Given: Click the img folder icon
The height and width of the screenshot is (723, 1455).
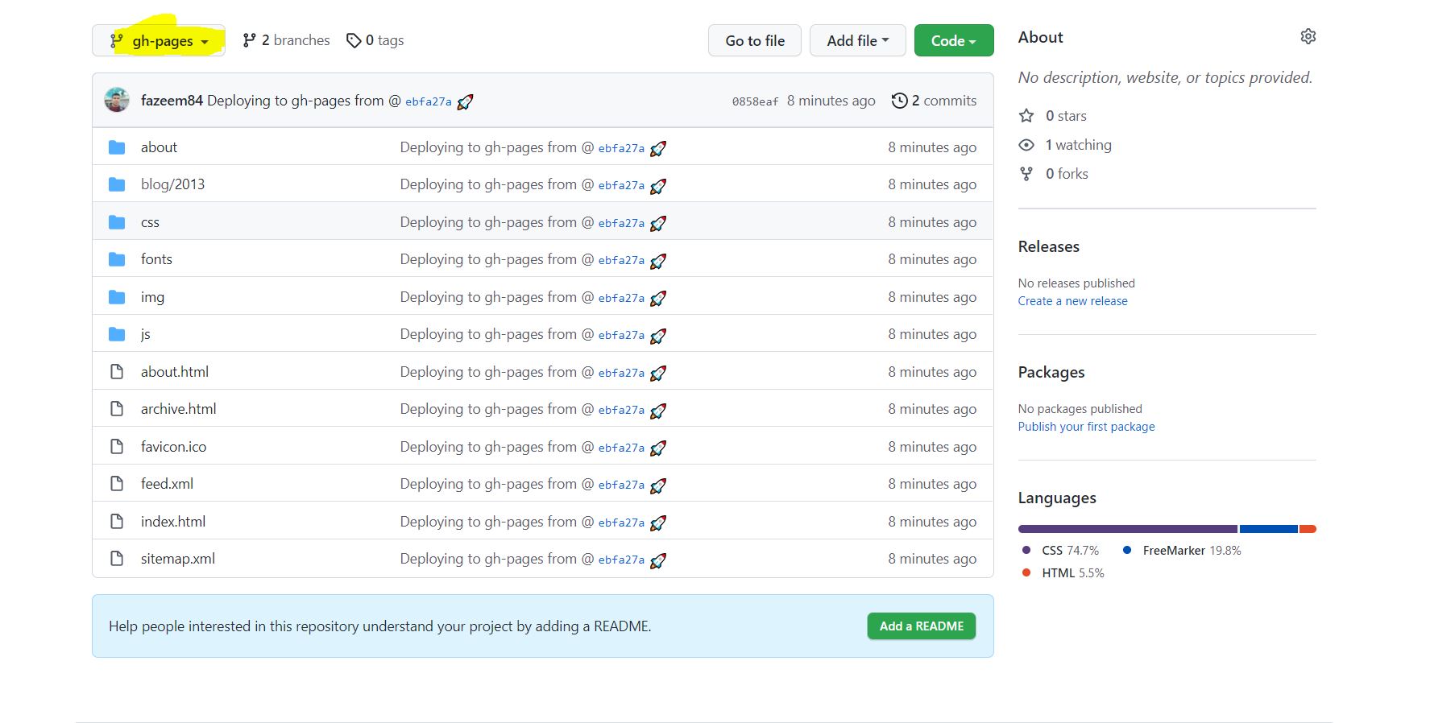Looking at the screenshot, I should click(x=117, y=297).
